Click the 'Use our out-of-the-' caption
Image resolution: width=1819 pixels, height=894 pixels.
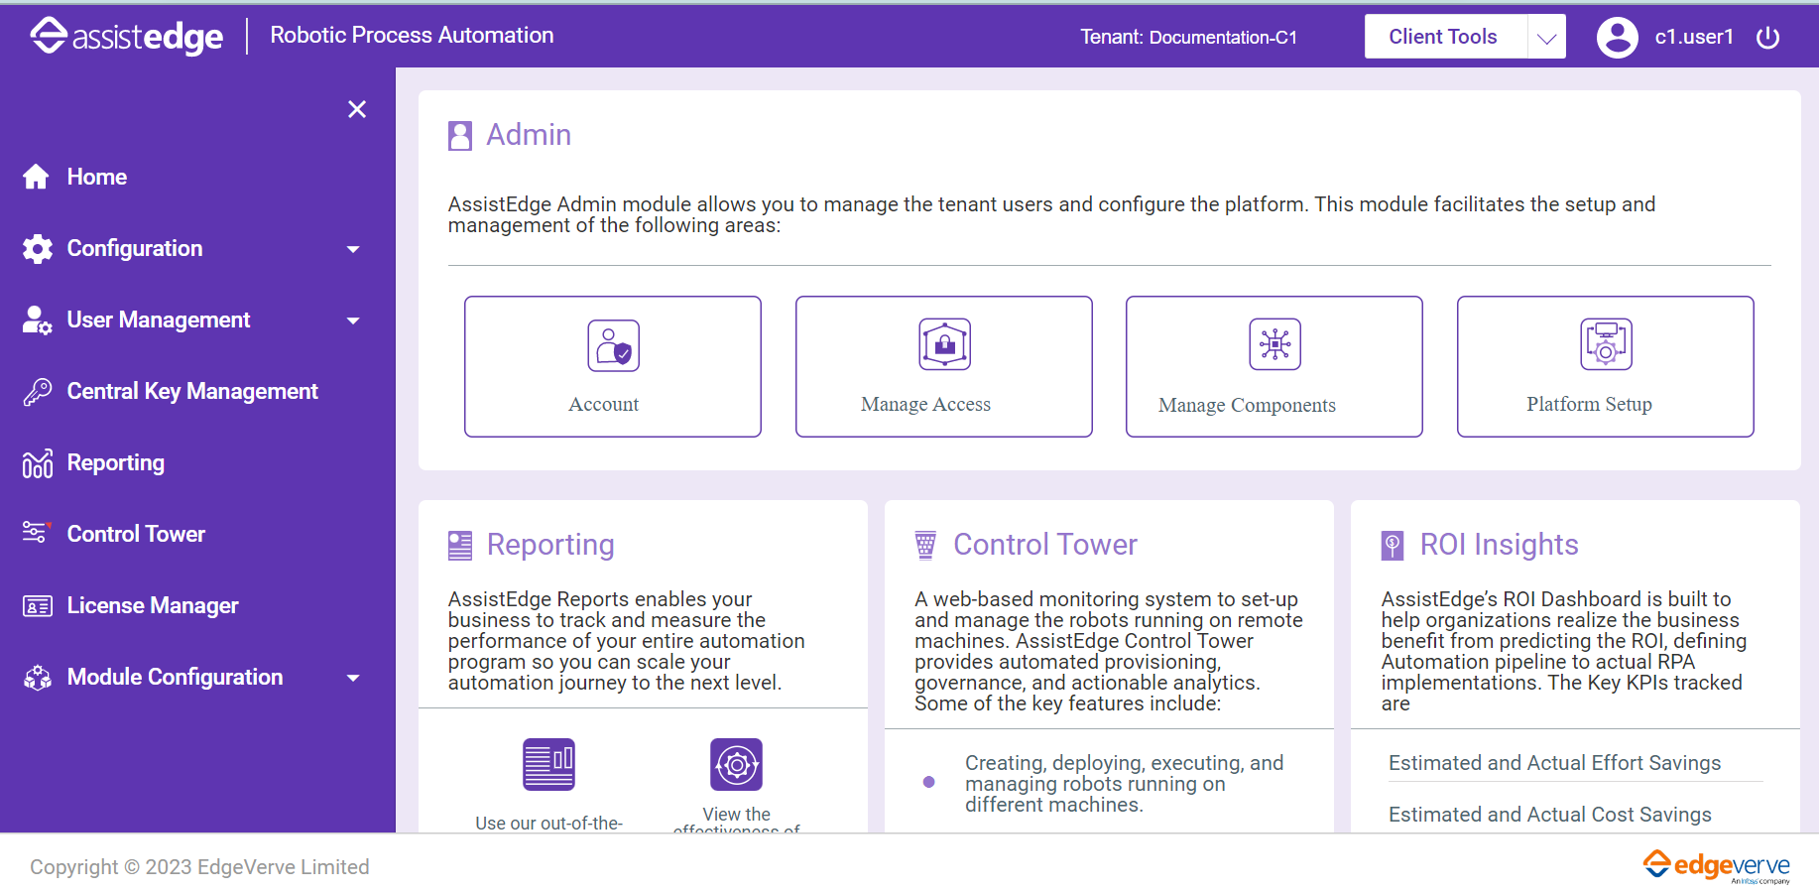[x=548, y=823]
